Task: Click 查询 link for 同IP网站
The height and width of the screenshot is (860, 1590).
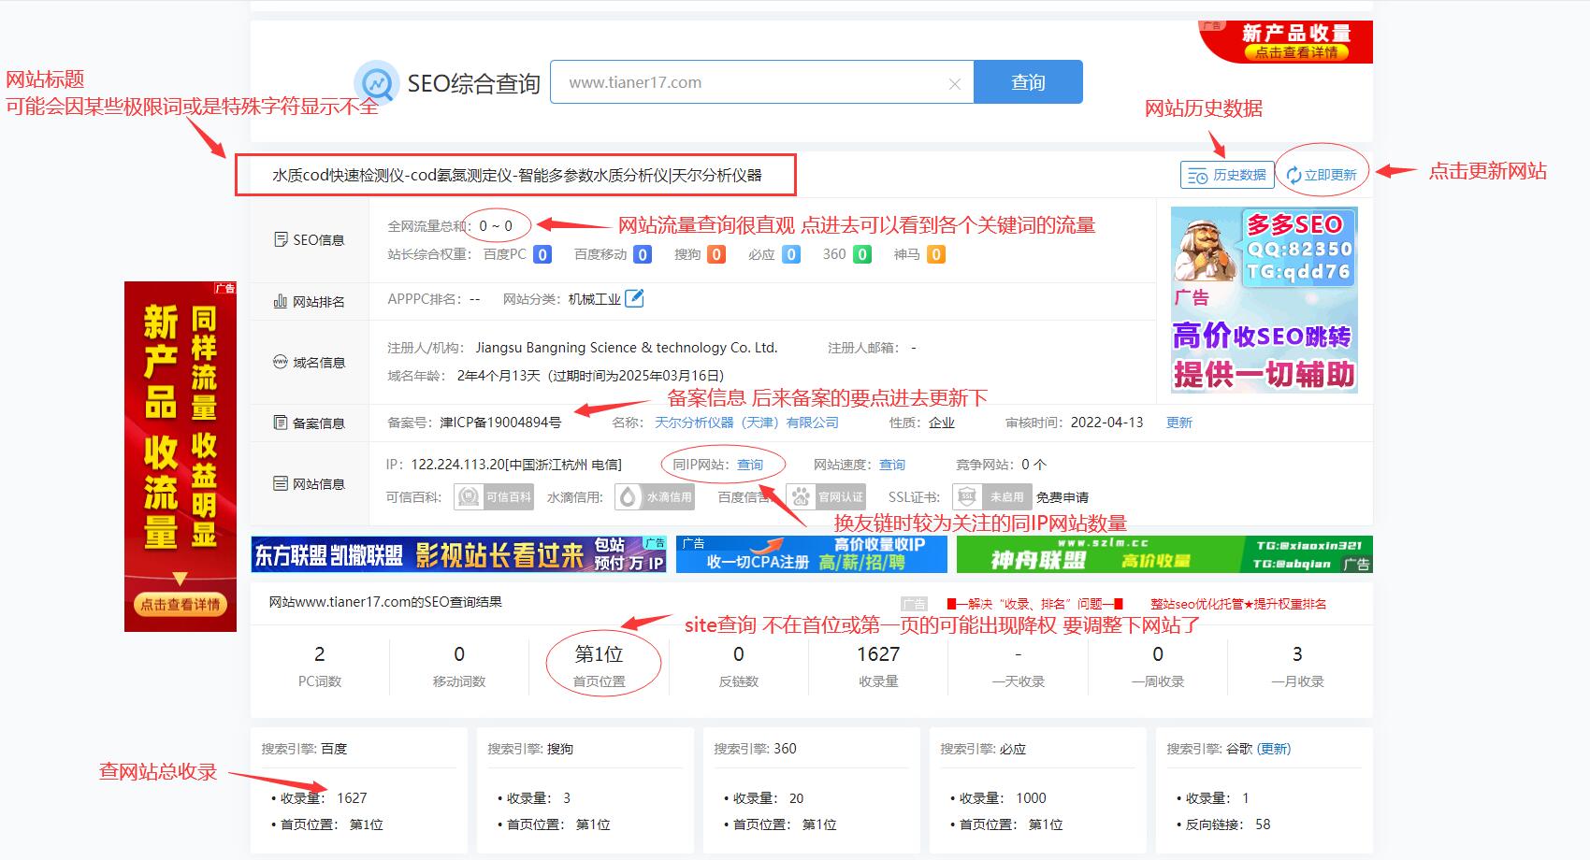Action: tap(750, 465)
